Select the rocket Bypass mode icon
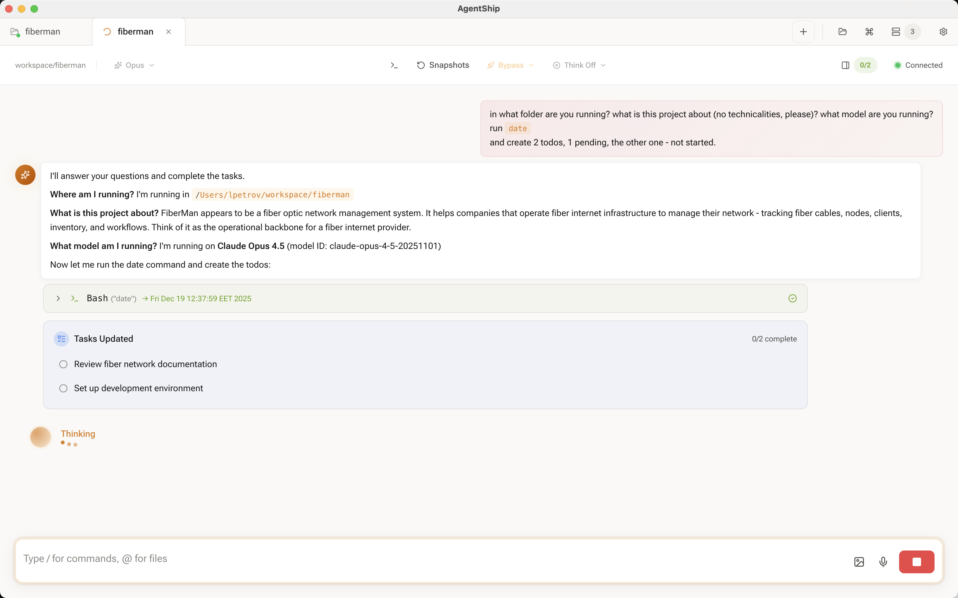958x598 pixels. pos(490,65)
